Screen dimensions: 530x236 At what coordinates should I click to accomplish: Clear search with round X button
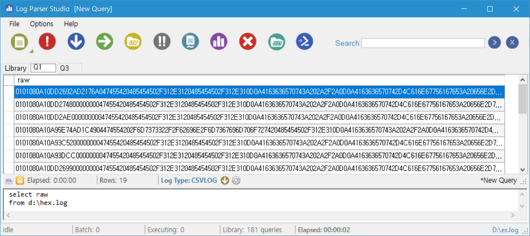[x=512, y=43]
